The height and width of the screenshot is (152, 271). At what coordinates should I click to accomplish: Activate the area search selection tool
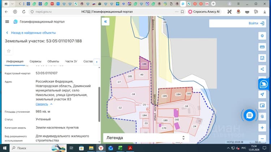click(262, 58)
